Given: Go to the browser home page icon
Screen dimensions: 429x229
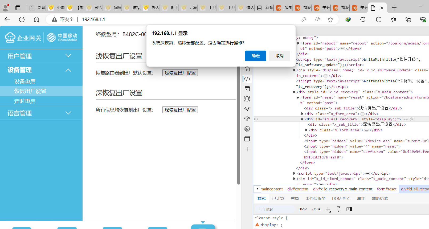Looking at the screenshot, I should [36, 19].
